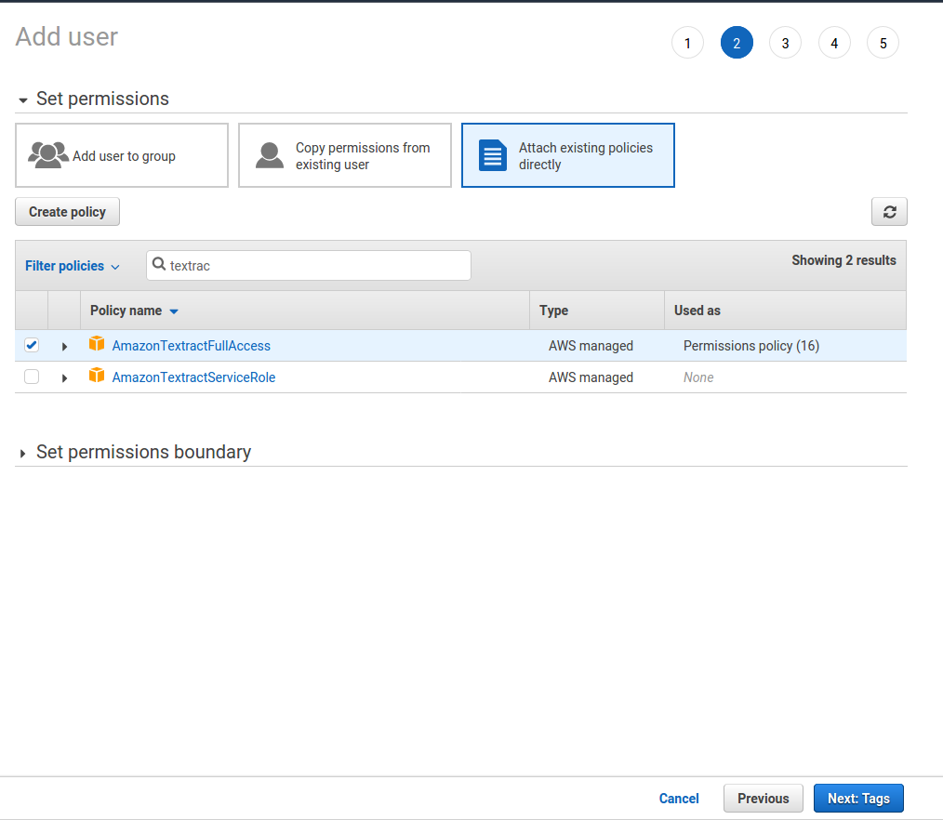
Task: Collapse the Set permissions section
Action: coord(23,100)
